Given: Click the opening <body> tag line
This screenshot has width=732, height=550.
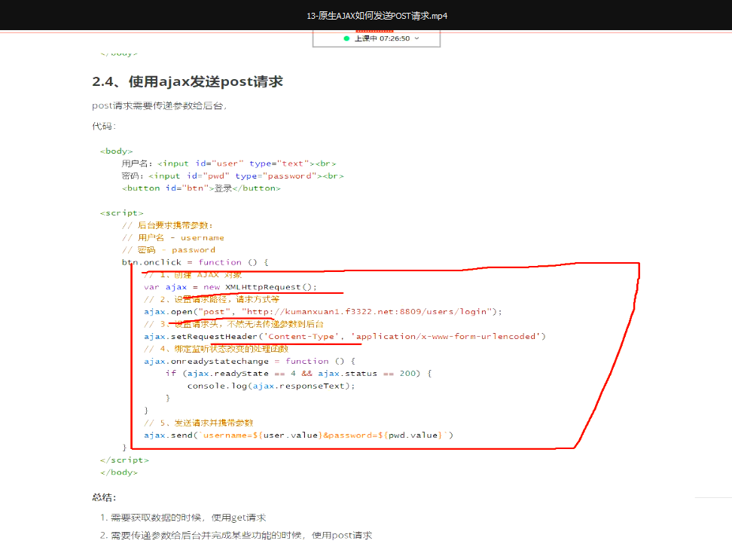Looking at the screenshot, I should [x=116, y=151].
